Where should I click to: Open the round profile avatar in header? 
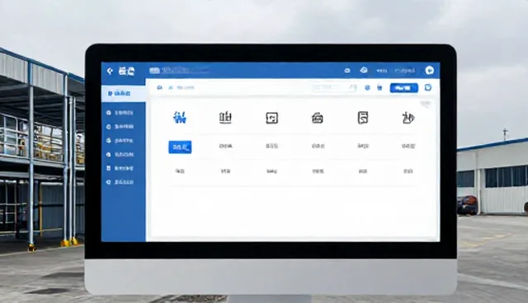click(429, 70)
